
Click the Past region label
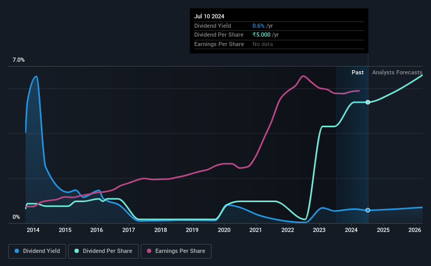pos(358,72)
